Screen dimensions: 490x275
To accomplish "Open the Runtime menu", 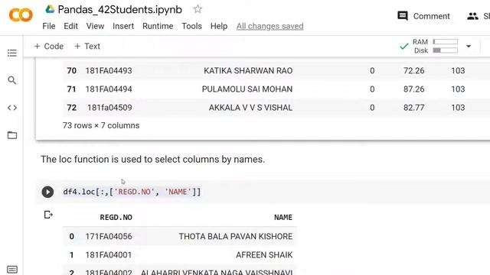I will (x=158, y=26).
